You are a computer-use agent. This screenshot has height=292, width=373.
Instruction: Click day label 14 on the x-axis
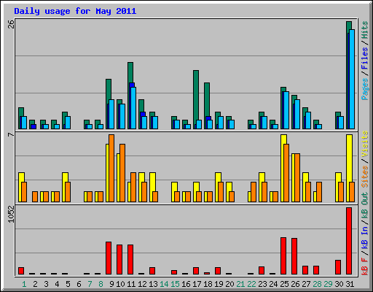click(164, 284)
